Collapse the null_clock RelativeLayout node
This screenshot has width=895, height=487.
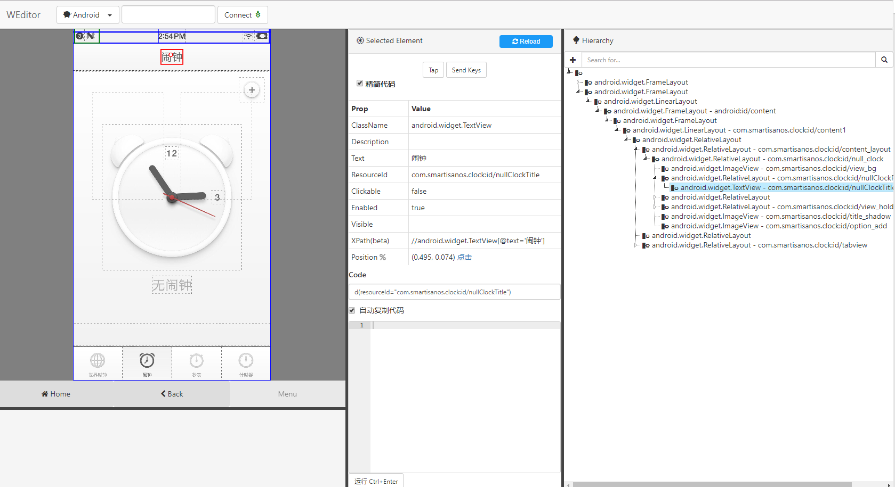pyautogui.click(x=646, y=159)
